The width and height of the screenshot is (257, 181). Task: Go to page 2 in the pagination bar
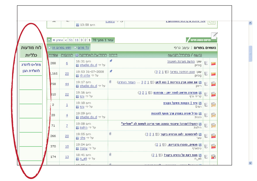click(x=85, y=40)
